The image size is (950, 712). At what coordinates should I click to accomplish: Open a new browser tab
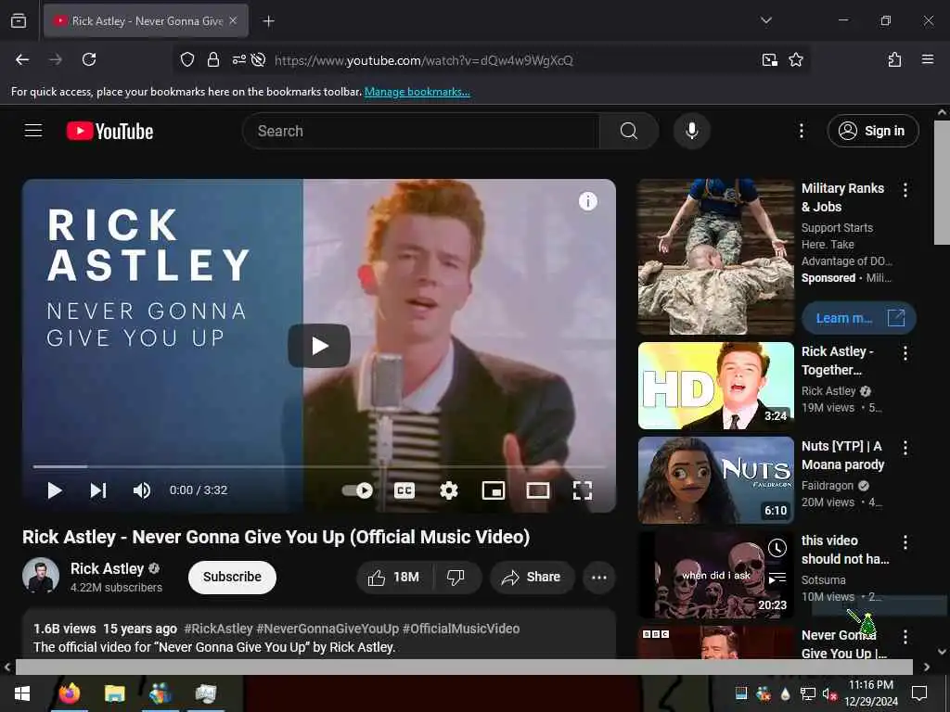(x=268, y=21)
